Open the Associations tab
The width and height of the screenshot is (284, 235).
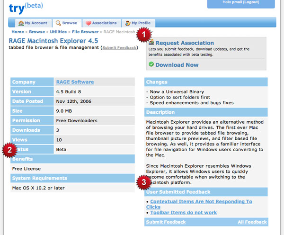coord(102,23)
